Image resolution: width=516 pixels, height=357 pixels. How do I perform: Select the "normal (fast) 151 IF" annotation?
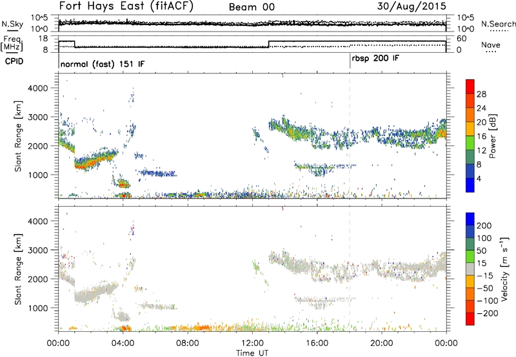[103, 64]
